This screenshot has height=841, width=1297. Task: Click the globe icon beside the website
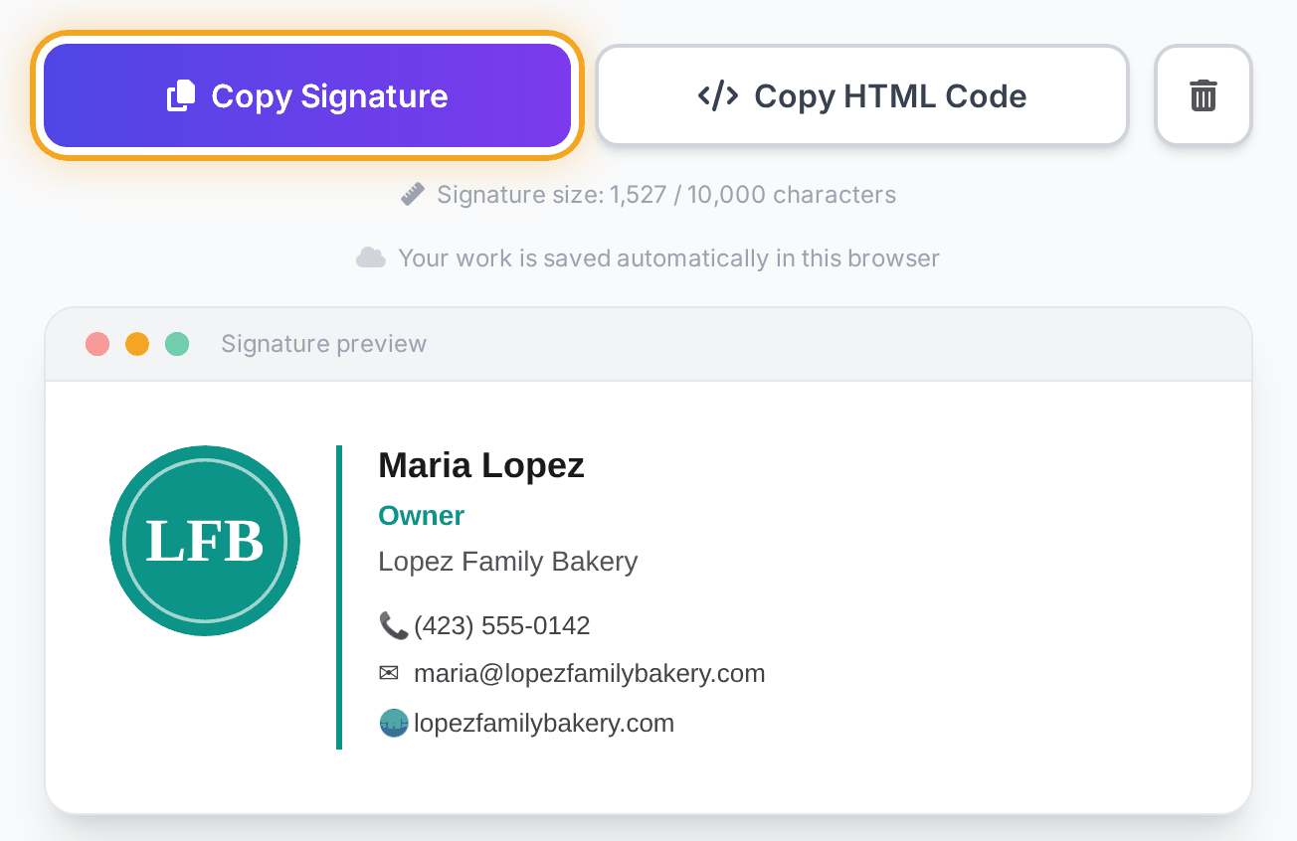pyautogui.click(x=394, y=723)
